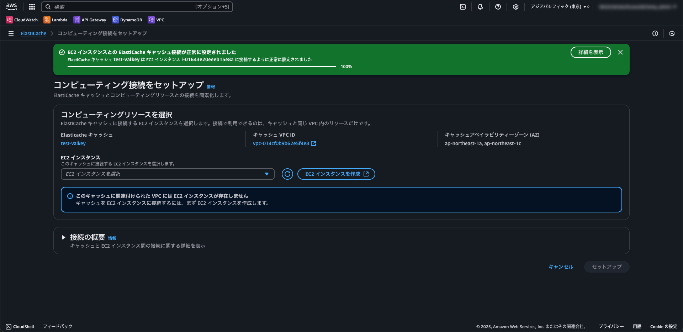Click 詳細を表示 on the success banner
683x332 pixels.
coord(590,52)
